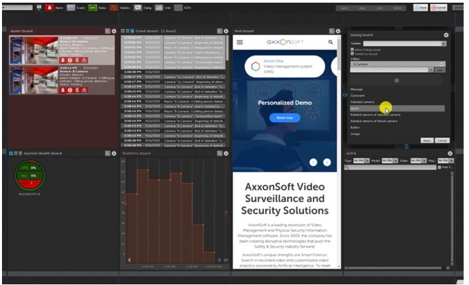This screenshot has width=469, height=285.
Task: Open the second alarm camera thumbnail
Action: coord(33,80)
